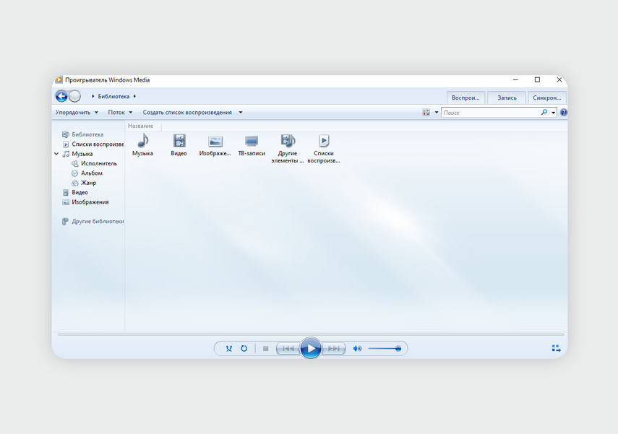Click the Previous track button
The image size is (618, 434).
(288, 349)
